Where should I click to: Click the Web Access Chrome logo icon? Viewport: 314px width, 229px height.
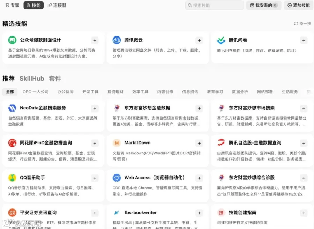[117, 178]
